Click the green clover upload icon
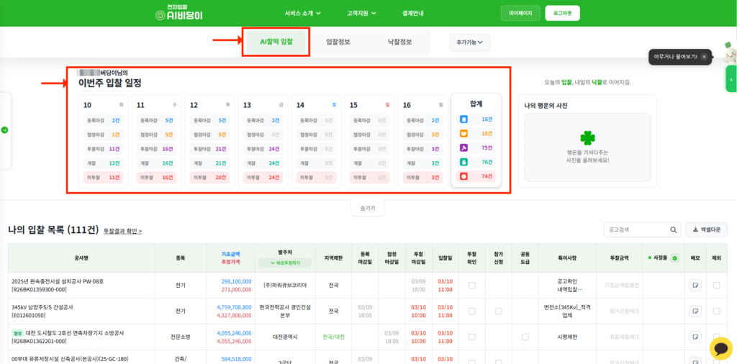The height and width of the screenshot is (364, 737). (x=587, y=138)
